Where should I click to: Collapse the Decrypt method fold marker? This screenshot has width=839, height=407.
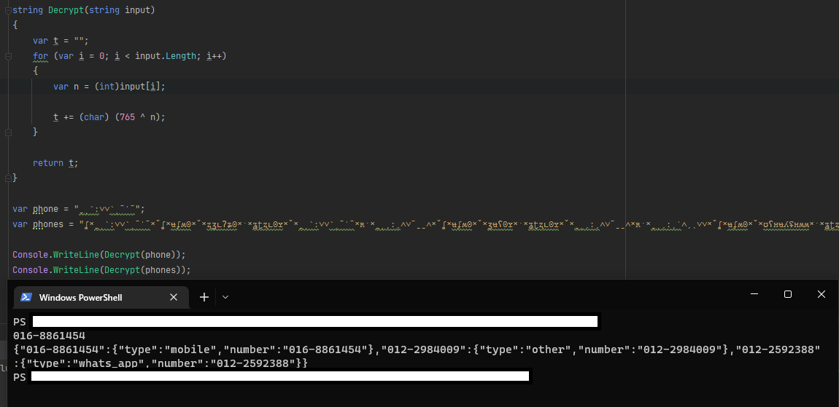click(7, 10)
